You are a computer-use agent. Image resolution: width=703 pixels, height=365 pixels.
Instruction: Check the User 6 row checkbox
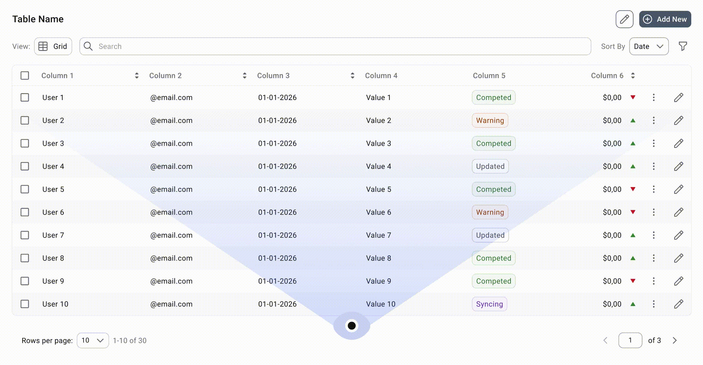[x=25, y=212]
